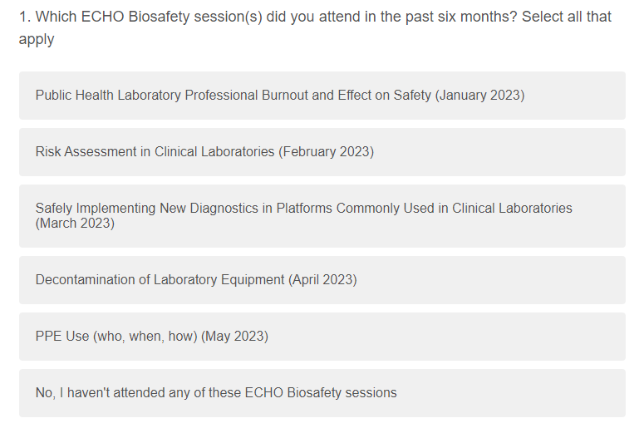Screen dimensions: 644x433
Task: Select Safely Implementing New Diagnostics session
Action: coord(303,215)
